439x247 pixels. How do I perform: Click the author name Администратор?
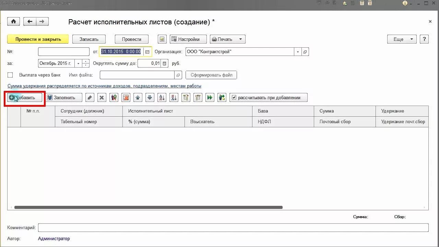(54, 239)
